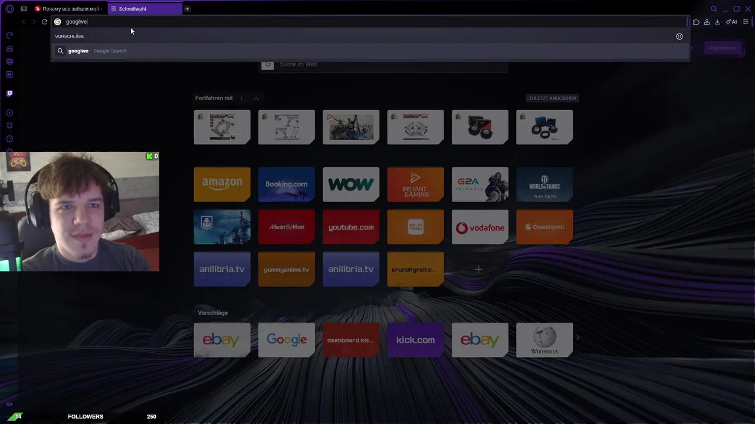Open the yummyanime.tv speed dial tile
755x424 pixels.
tap(286, 269)
